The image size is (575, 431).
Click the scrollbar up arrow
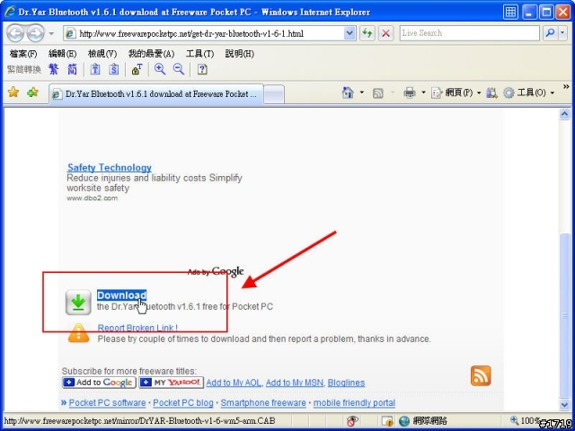click(x=565, y=114)
